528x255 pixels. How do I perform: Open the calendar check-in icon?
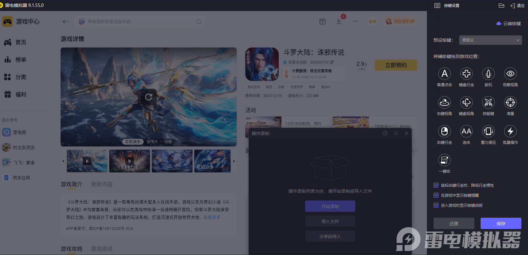tap(322, 21)
